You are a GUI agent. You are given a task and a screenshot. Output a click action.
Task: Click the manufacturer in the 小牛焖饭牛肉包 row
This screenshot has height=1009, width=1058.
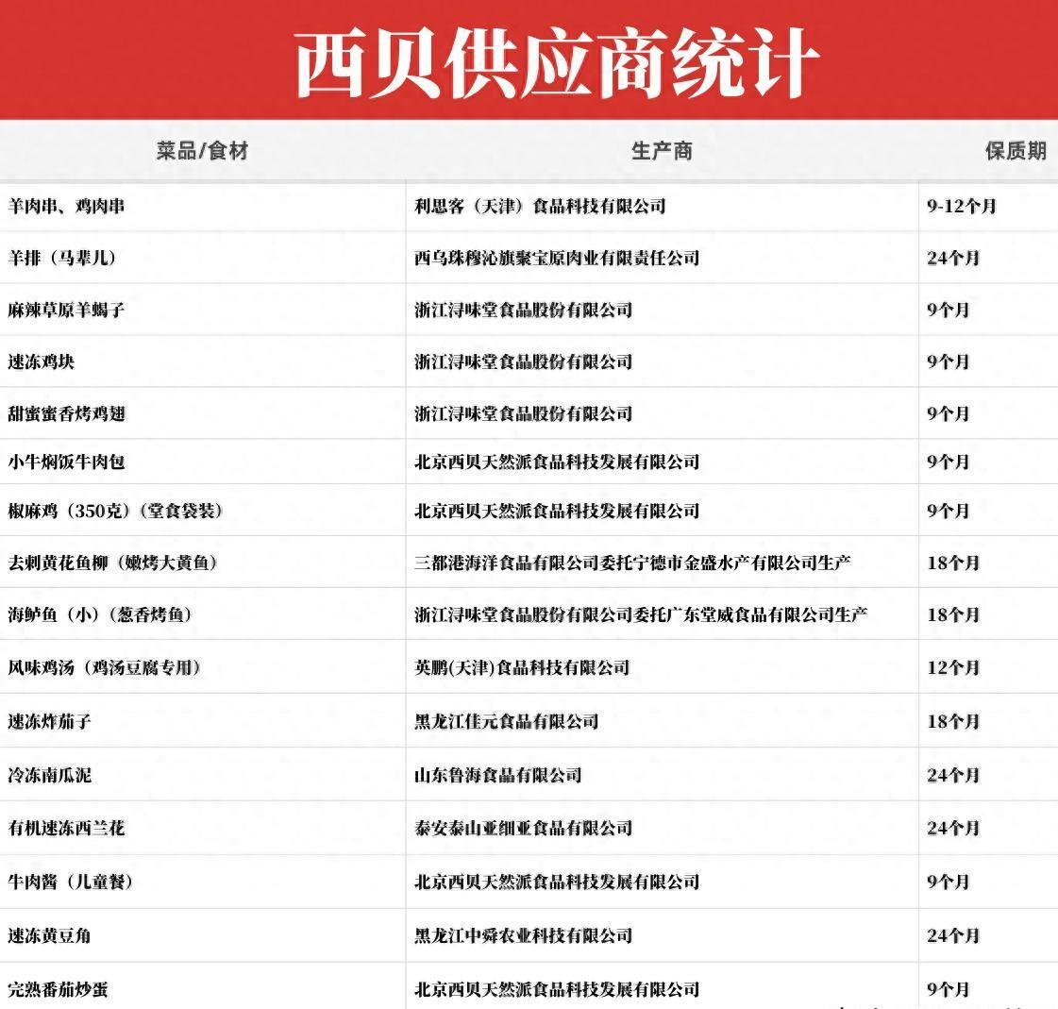(x=557, y=462)
